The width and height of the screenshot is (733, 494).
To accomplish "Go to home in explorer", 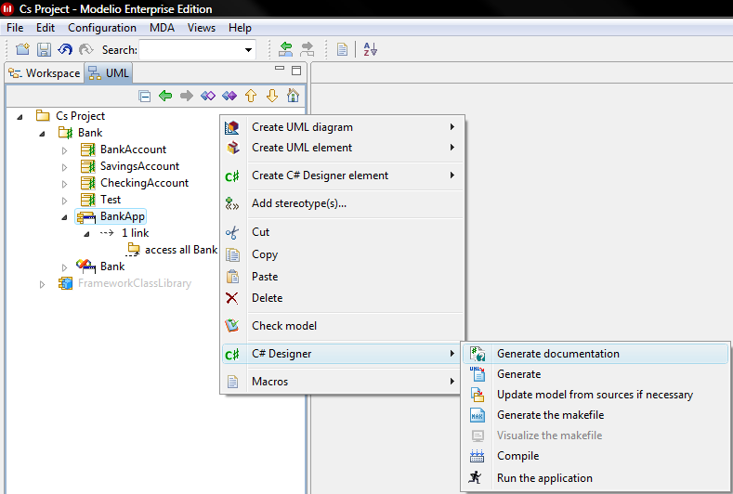I will click(293, 96).
